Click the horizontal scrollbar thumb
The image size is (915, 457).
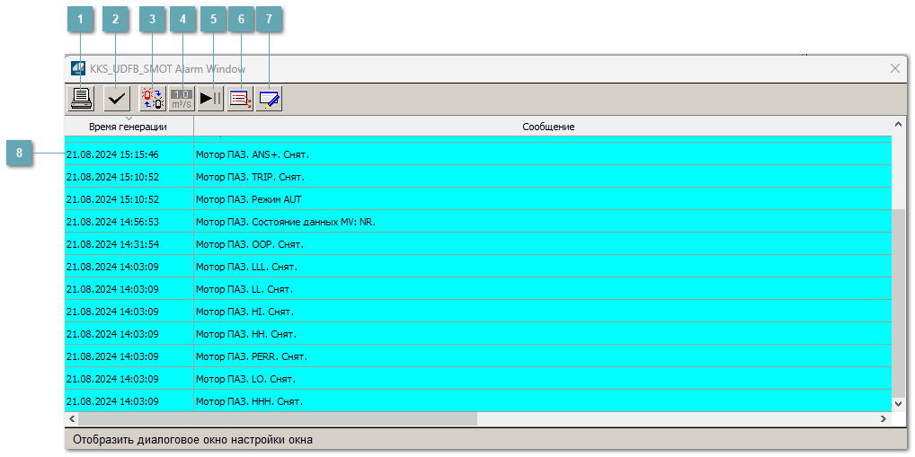(x=277, y=419)
